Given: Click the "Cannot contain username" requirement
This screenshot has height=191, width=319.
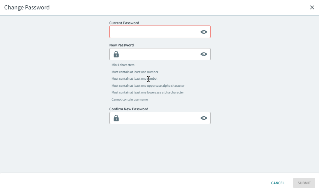Looking at the screenshot, I should [x=130, y=100].
